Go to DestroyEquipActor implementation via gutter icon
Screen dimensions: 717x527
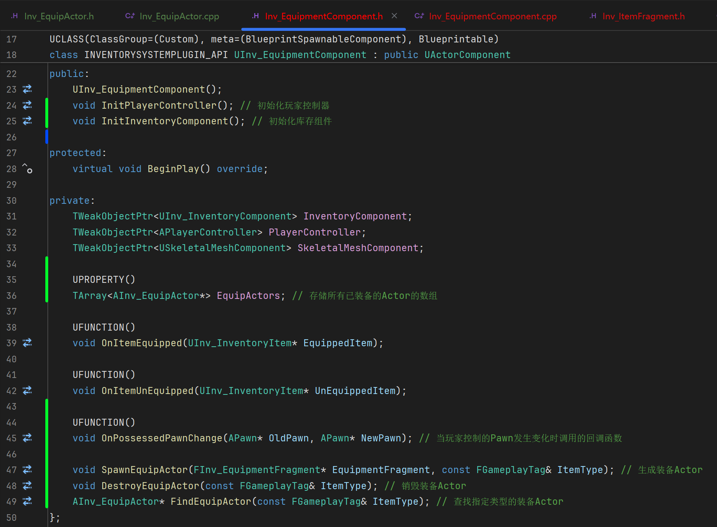27,485
